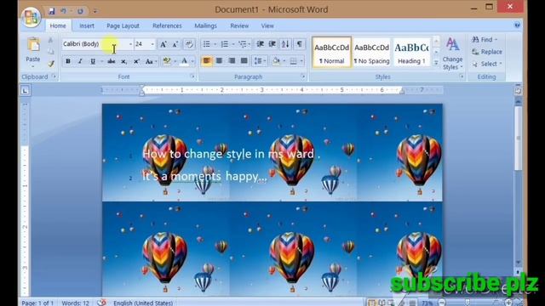
Task: Open the Font dialog launcher
Action: [192, 76]
